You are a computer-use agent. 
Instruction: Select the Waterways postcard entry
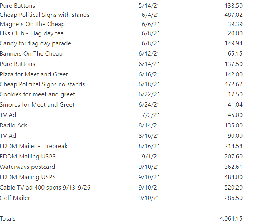coord(27,167)
